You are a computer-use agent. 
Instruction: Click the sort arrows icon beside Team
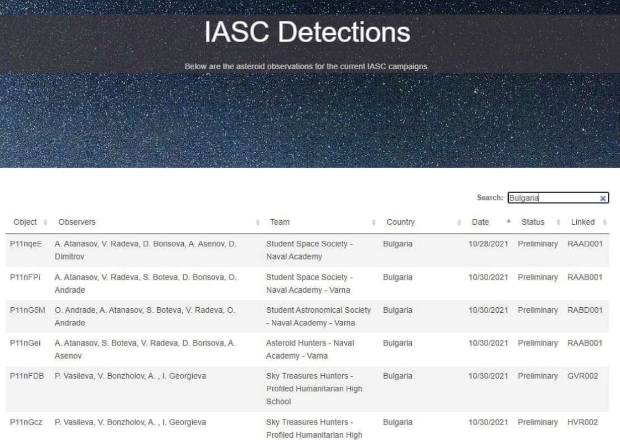(x=374, y=222)
